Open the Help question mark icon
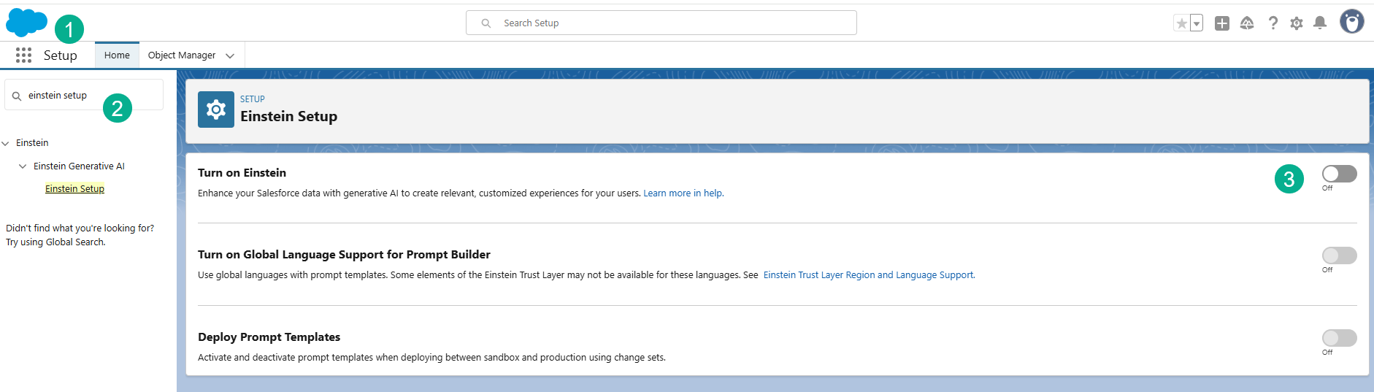 click(x=1273, y=23)
